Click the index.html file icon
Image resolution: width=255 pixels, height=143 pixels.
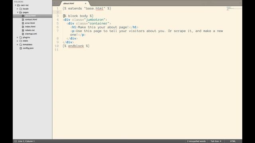point(23,27)
